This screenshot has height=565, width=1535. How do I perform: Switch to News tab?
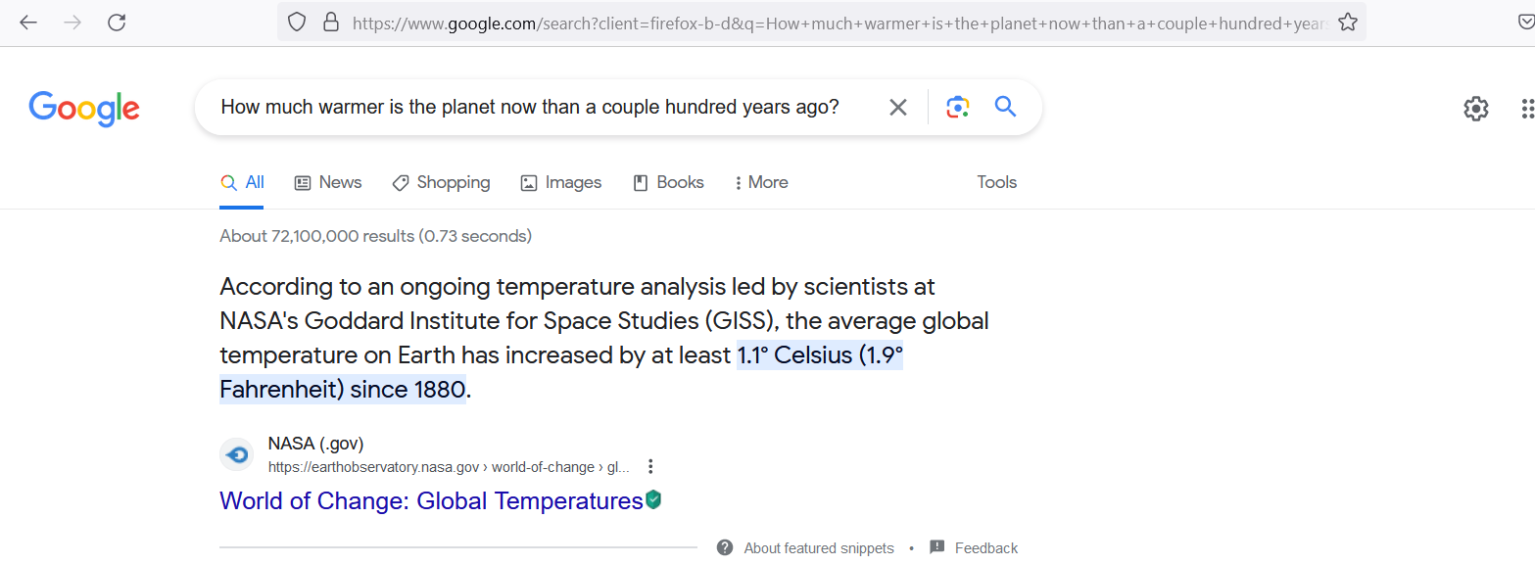(x=328, y=182)
